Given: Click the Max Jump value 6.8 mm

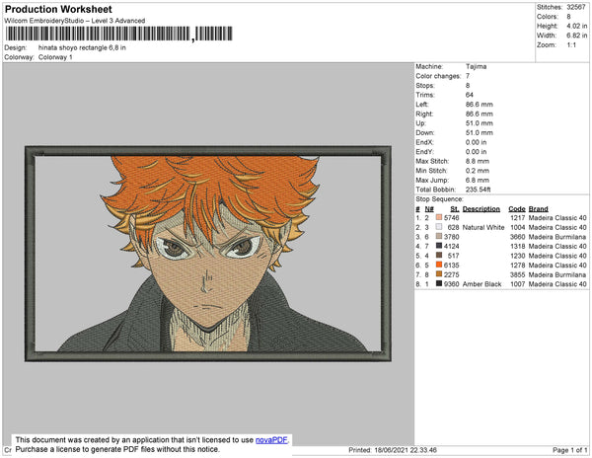Looking at the screenshot, I should pos(478,180).
